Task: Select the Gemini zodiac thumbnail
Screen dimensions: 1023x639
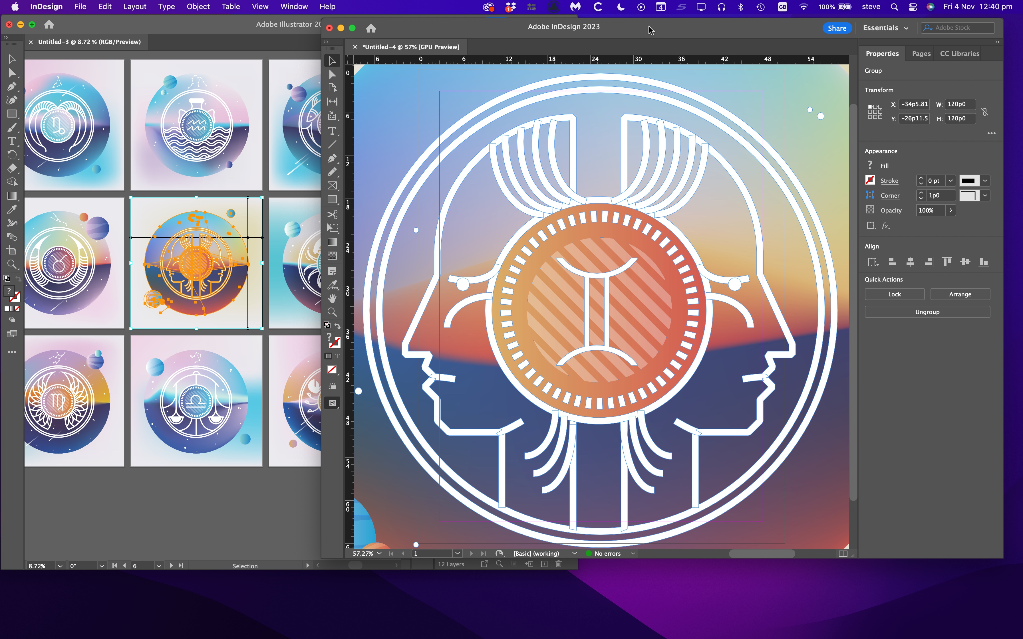Action: tap(195, 263)
